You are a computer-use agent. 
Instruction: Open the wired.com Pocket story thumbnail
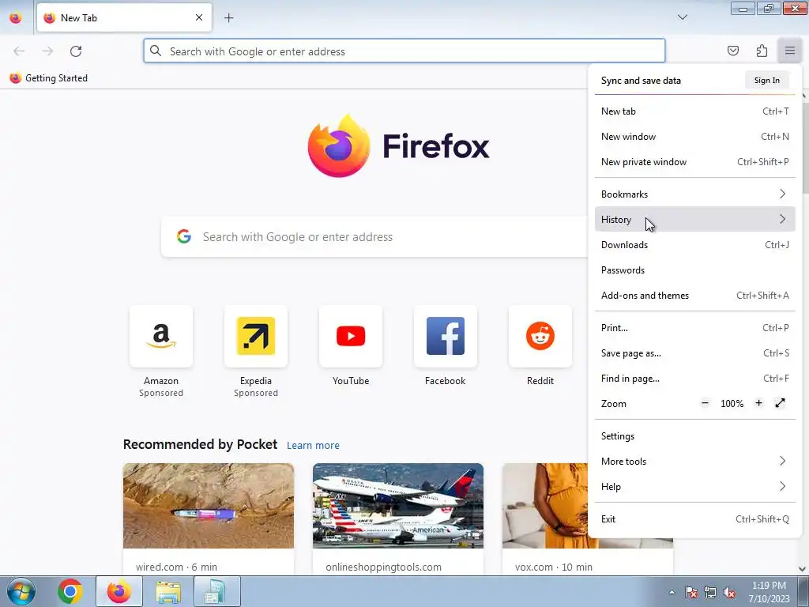[x=209, y=506]
